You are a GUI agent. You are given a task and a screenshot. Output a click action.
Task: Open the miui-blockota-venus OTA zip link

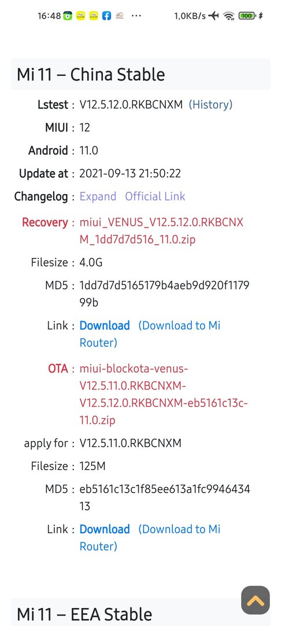pyautogui.click(x=164, y=395)
